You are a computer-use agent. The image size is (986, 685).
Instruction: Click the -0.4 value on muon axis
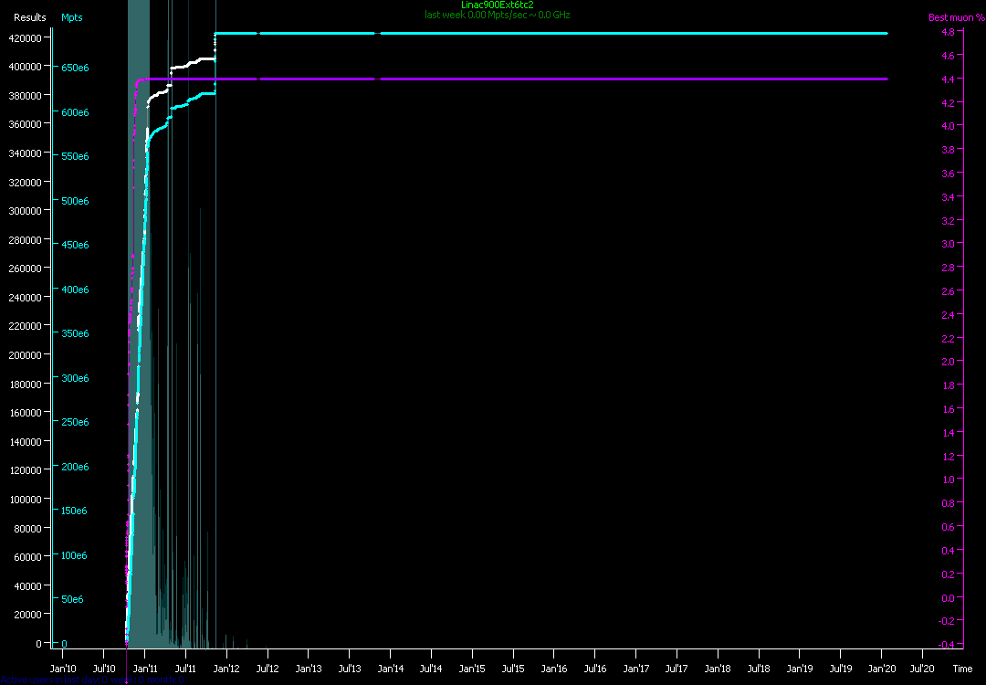tap(946, 645)
